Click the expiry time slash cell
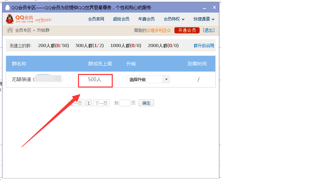Viewport: 327px width, 184px height. point(198,79)
